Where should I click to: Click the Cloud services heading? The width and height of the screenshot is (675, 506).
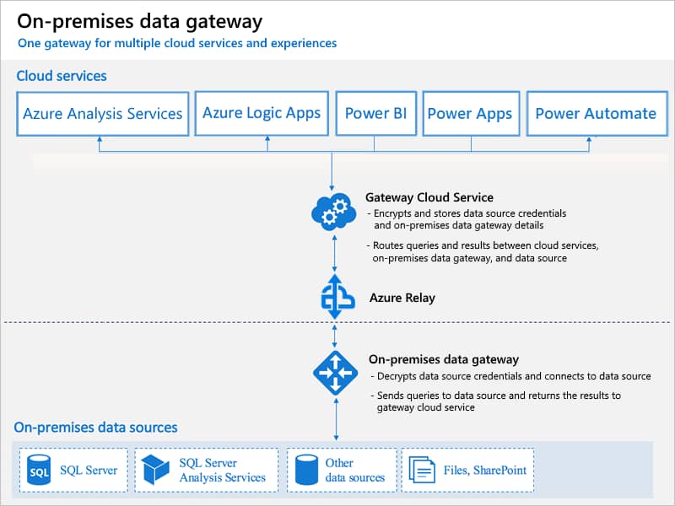click(x=62, y=76)
